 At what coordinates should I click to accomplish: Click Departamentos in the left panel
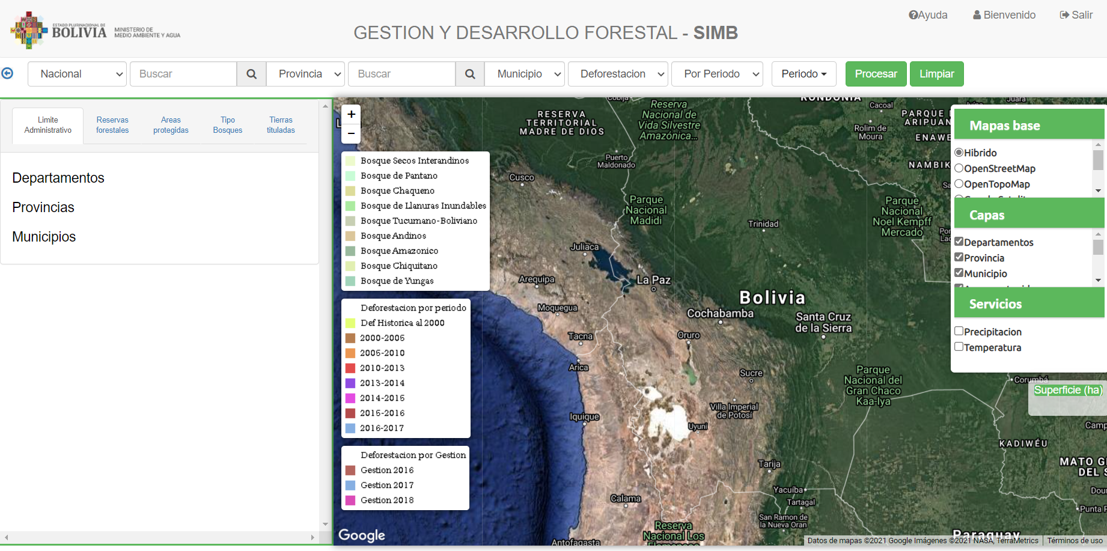pyautogui.click(x=58, y=178)
